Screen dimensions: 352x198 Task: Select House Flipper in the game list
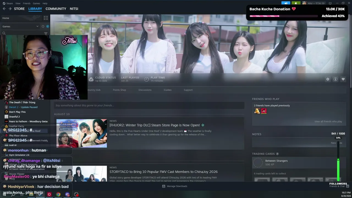[17, 174]
